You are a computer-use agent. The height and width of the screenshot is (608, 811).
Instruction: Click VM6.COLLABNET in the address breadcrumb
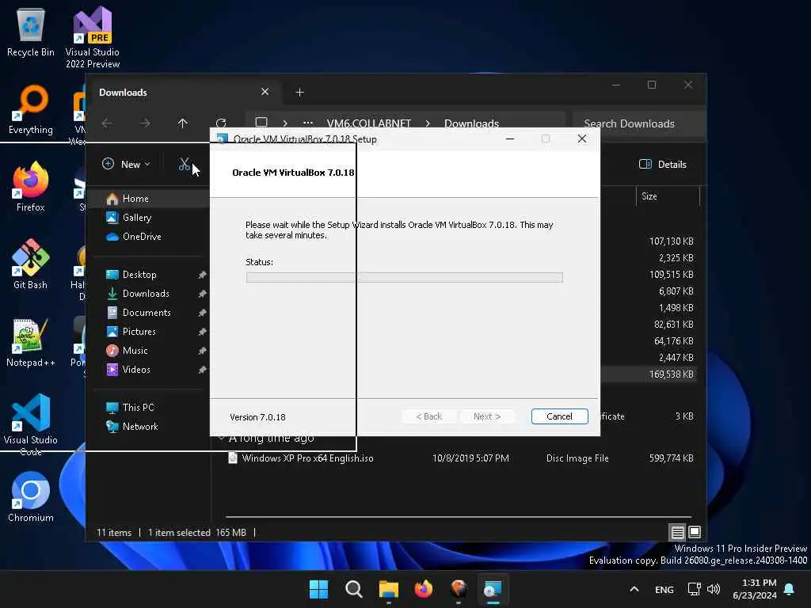(369, 123)
